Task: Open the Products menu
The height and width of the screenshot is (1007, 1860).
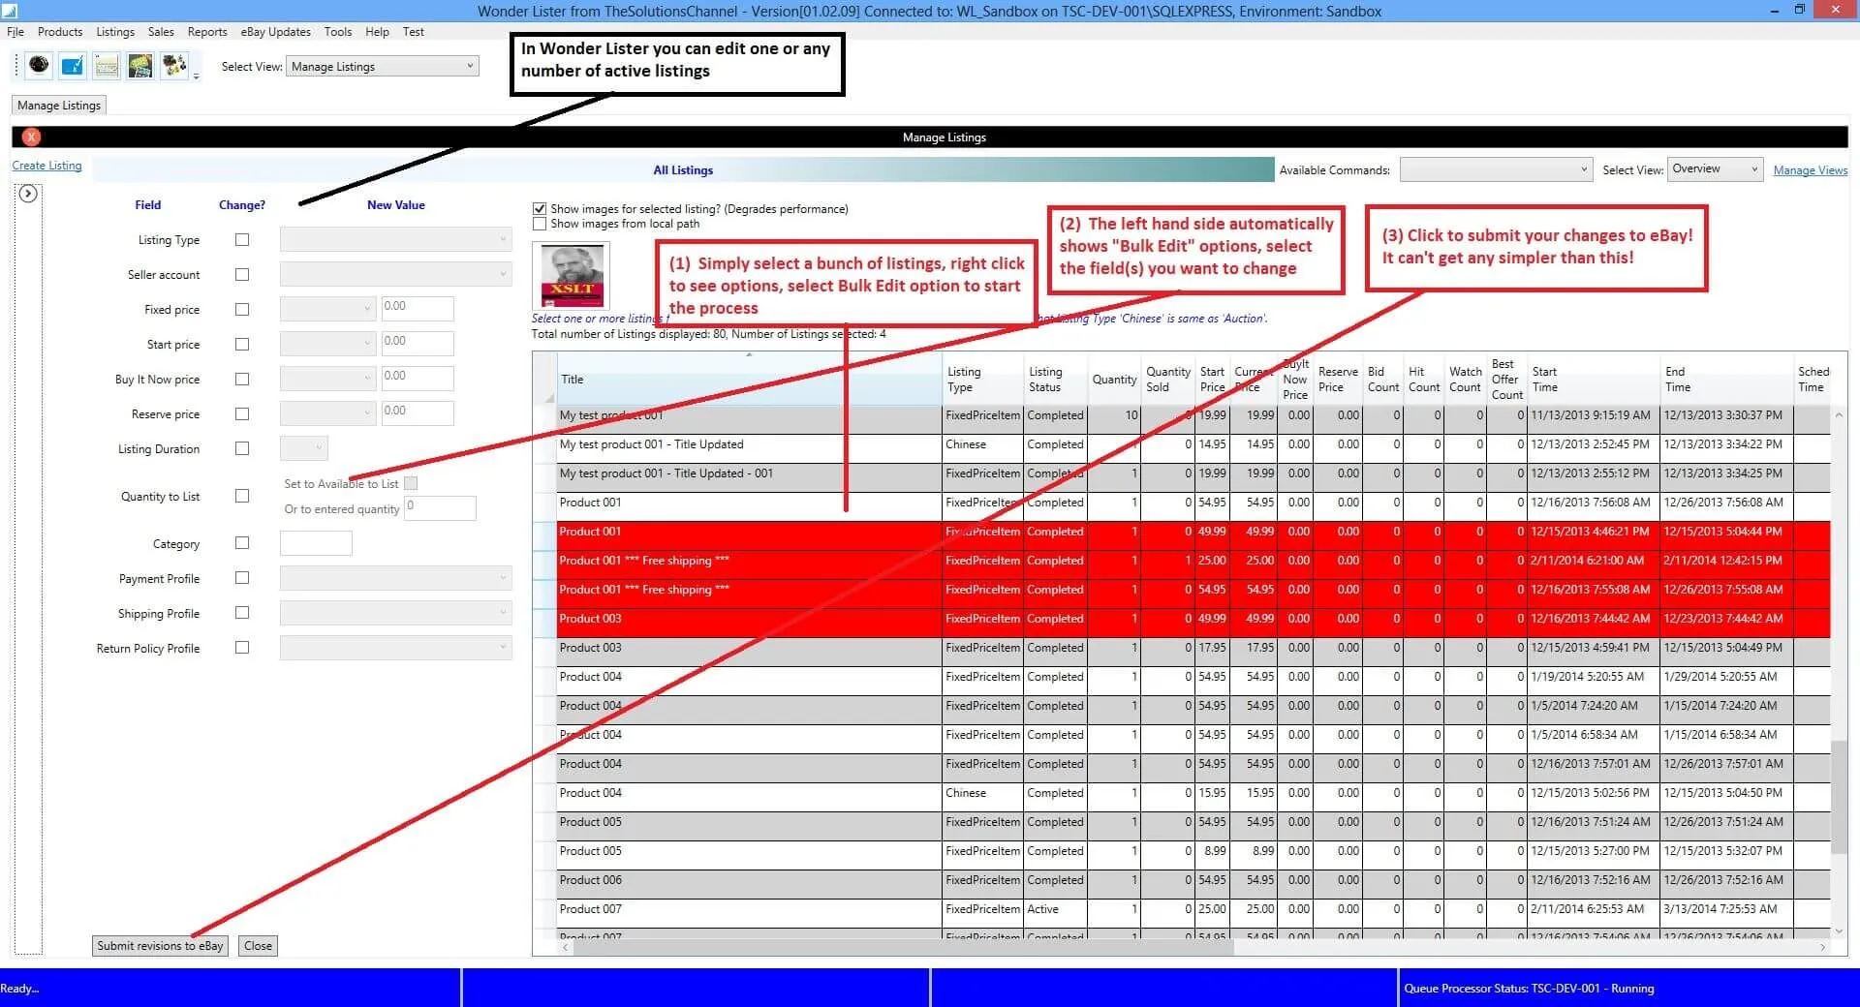Action: 60,31
